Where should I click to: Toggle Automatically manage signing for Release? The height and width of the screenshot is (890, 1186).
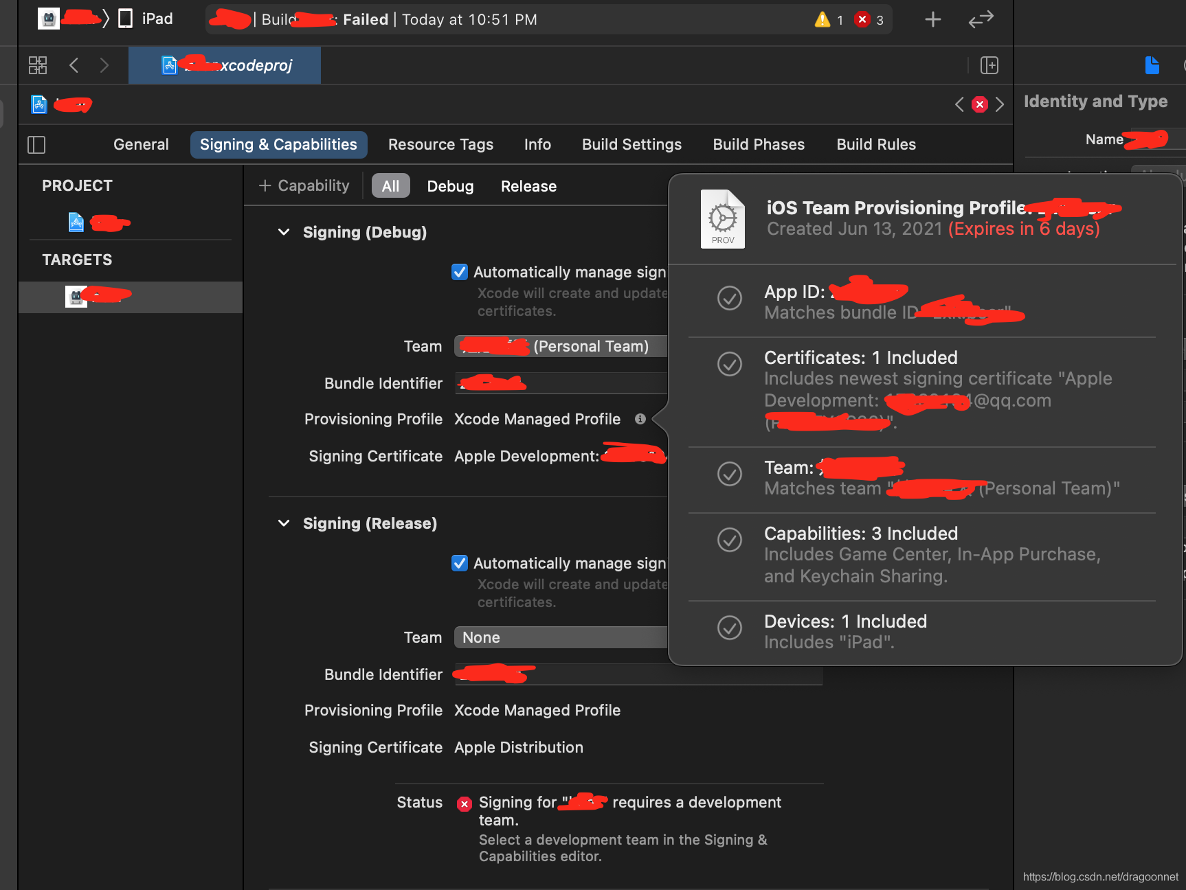click(x=460, y=563)
